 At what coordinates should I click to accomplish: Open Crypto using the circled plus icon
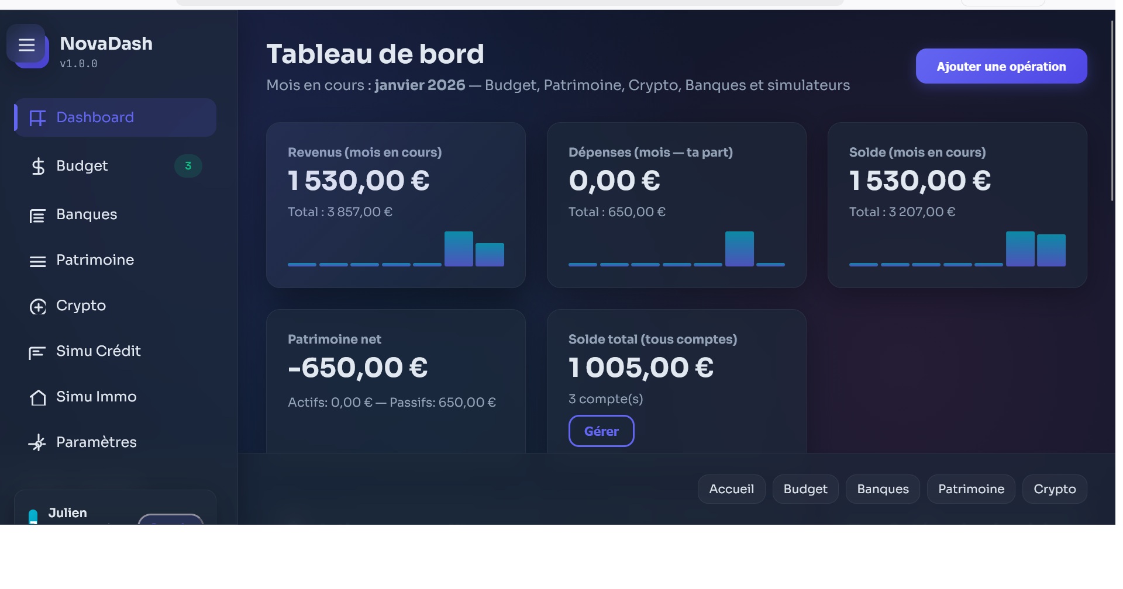(37, 306)
